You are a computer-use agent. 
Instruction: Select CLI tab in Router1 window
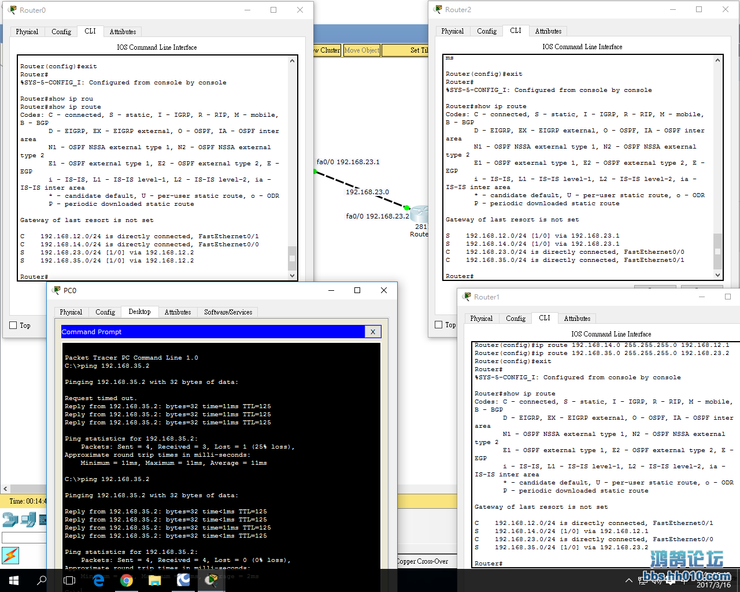[x=545, y=318]
